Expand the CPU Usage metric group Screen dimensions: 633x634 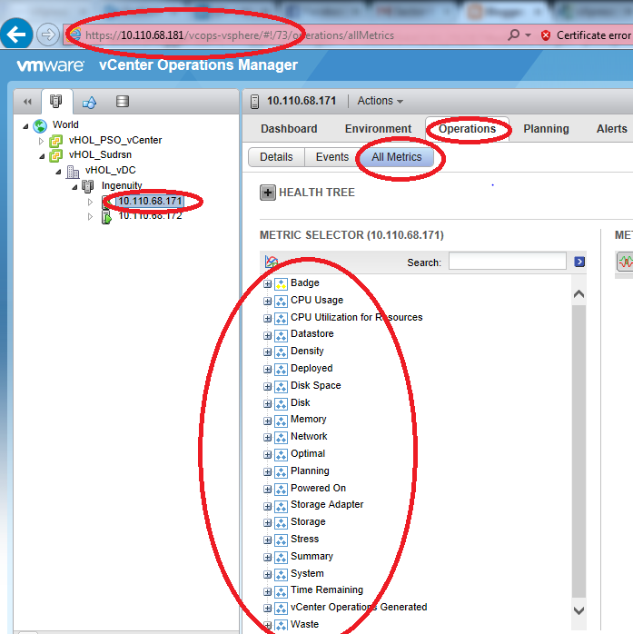point(268,301)
